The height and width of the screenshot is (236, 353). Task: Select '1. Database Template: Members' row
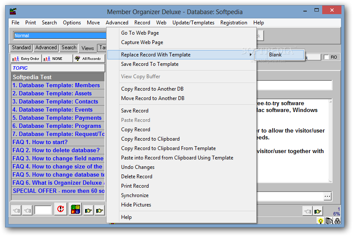pos(58,85)
